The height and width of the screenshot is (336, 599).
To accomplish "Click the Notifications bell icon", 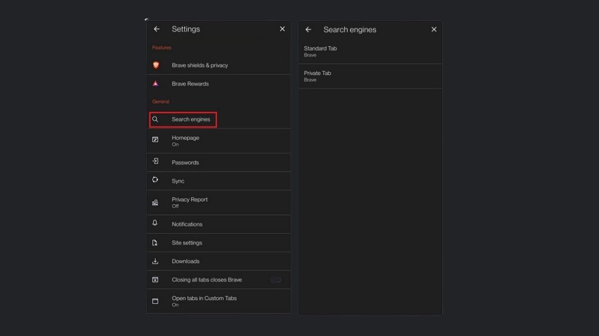I will coord(155,223).
